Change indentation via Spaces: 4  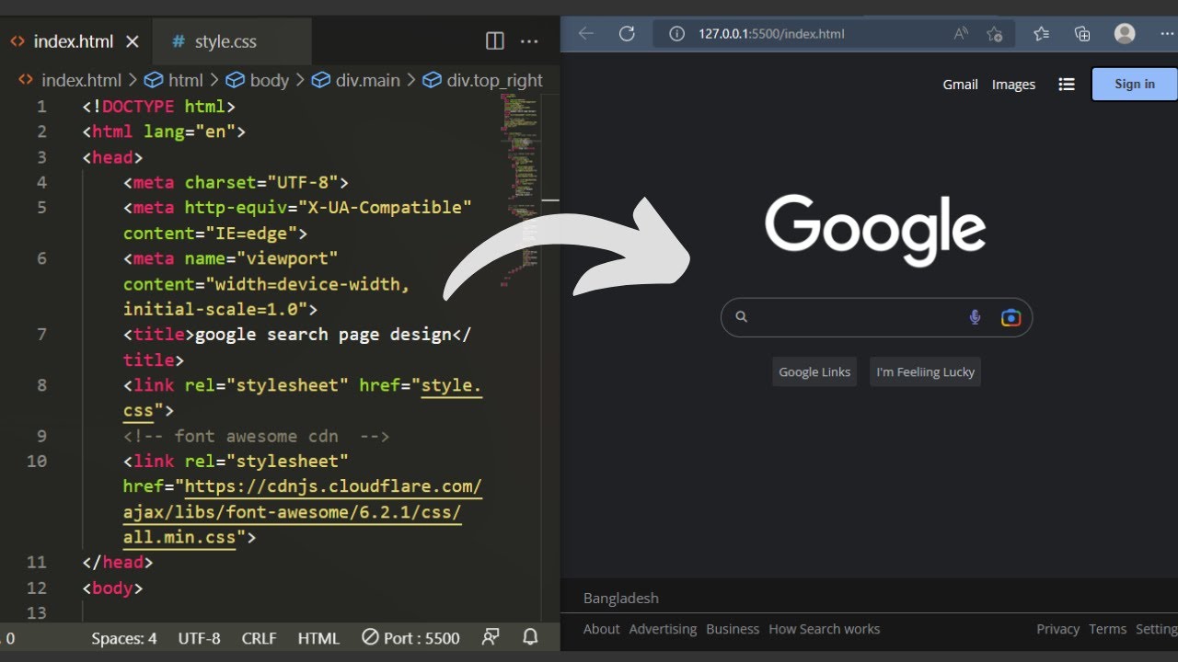(x=124, y=638)
